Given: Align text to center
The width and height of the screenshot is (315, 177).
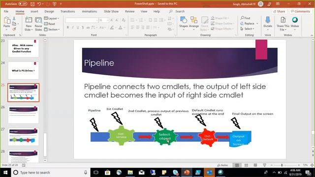Looking at the screenshot, I should point(138,28).
